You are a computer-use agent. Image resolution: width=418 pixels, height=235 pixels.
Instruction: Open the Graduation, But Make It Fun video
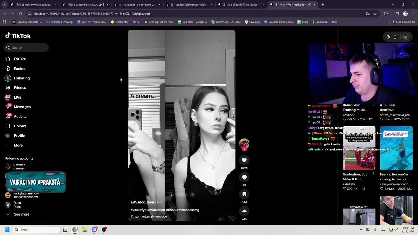tap(359, 148)
